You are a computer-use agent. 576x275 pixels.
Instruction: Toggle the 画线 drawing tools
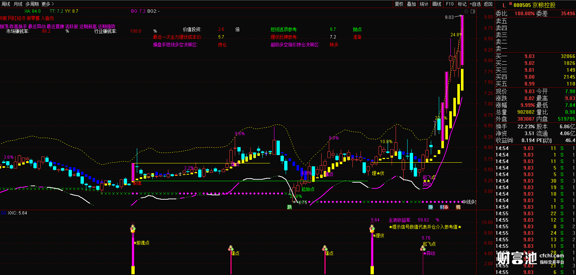click(437, 4)
